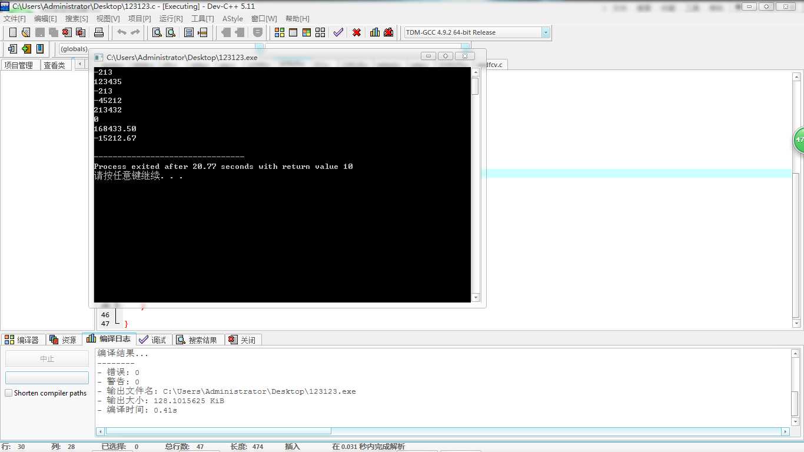Open the TDM-GCC compiler set dropdown
This screenshot has width=804, height=452.
coord(545,32)
